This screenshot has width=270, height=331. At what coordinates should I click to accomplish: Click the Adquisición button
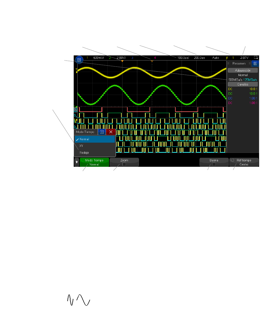pos(243,70)
